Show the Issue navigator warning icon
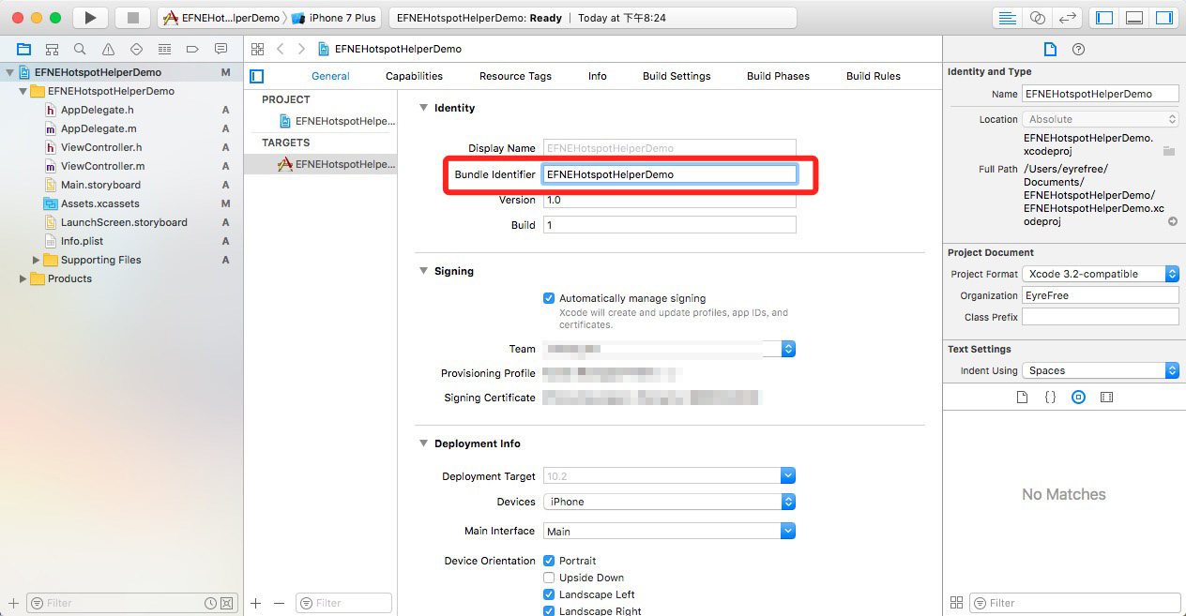 point(108,49)
